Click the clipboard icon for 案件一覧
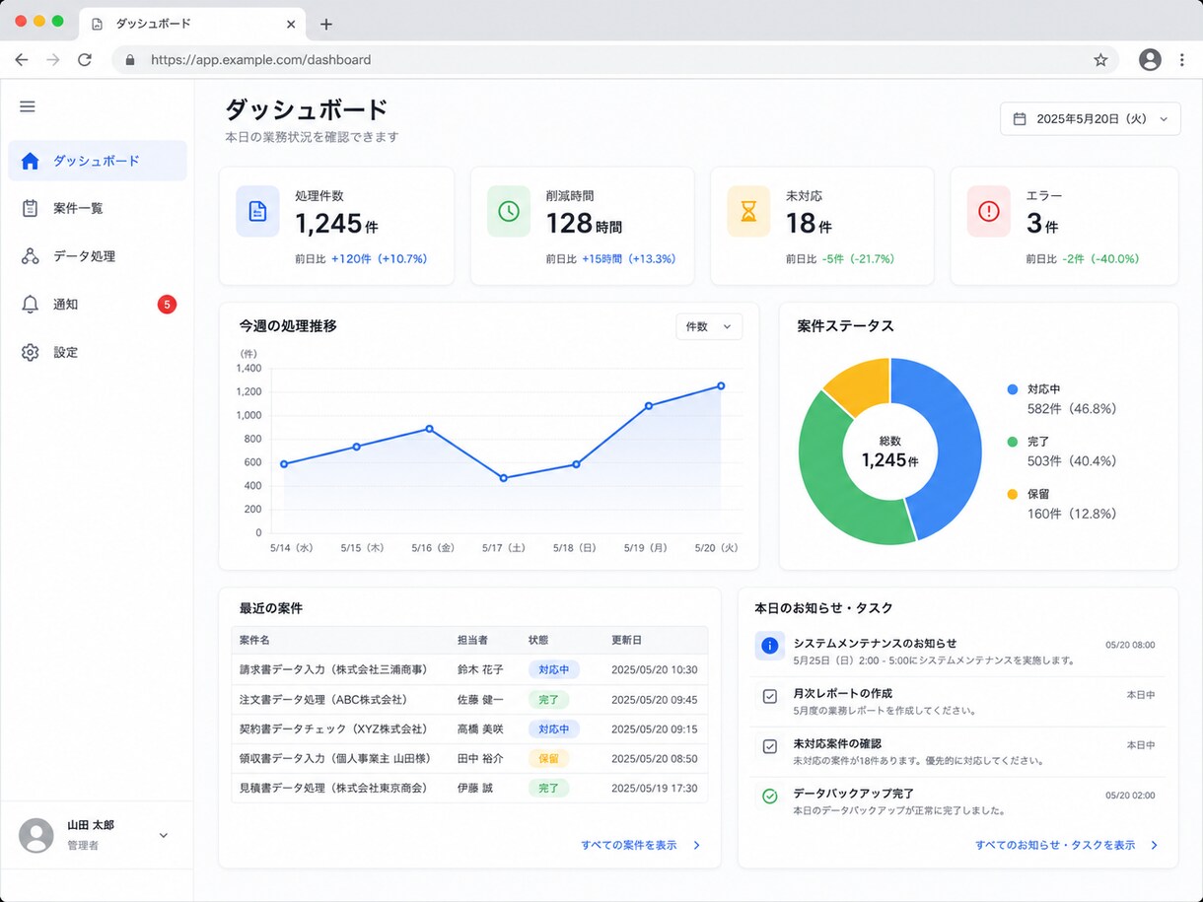 [30, 208]
